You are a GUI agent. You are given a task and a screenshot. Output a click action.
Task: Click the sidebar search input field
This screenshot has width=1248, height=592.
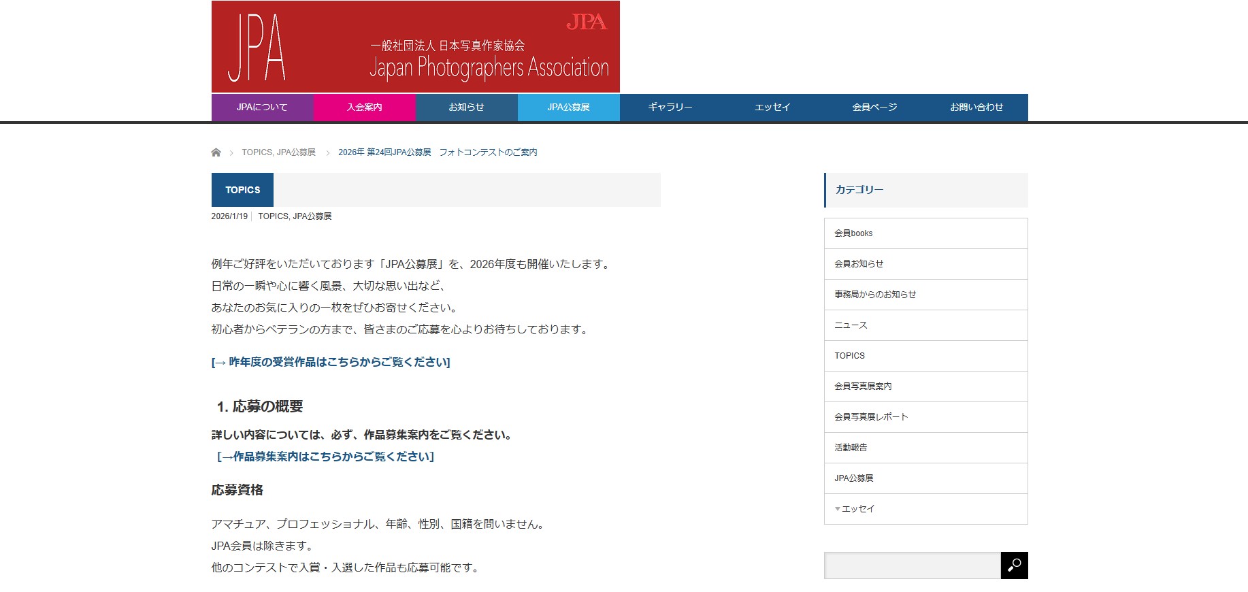point(912,565)
